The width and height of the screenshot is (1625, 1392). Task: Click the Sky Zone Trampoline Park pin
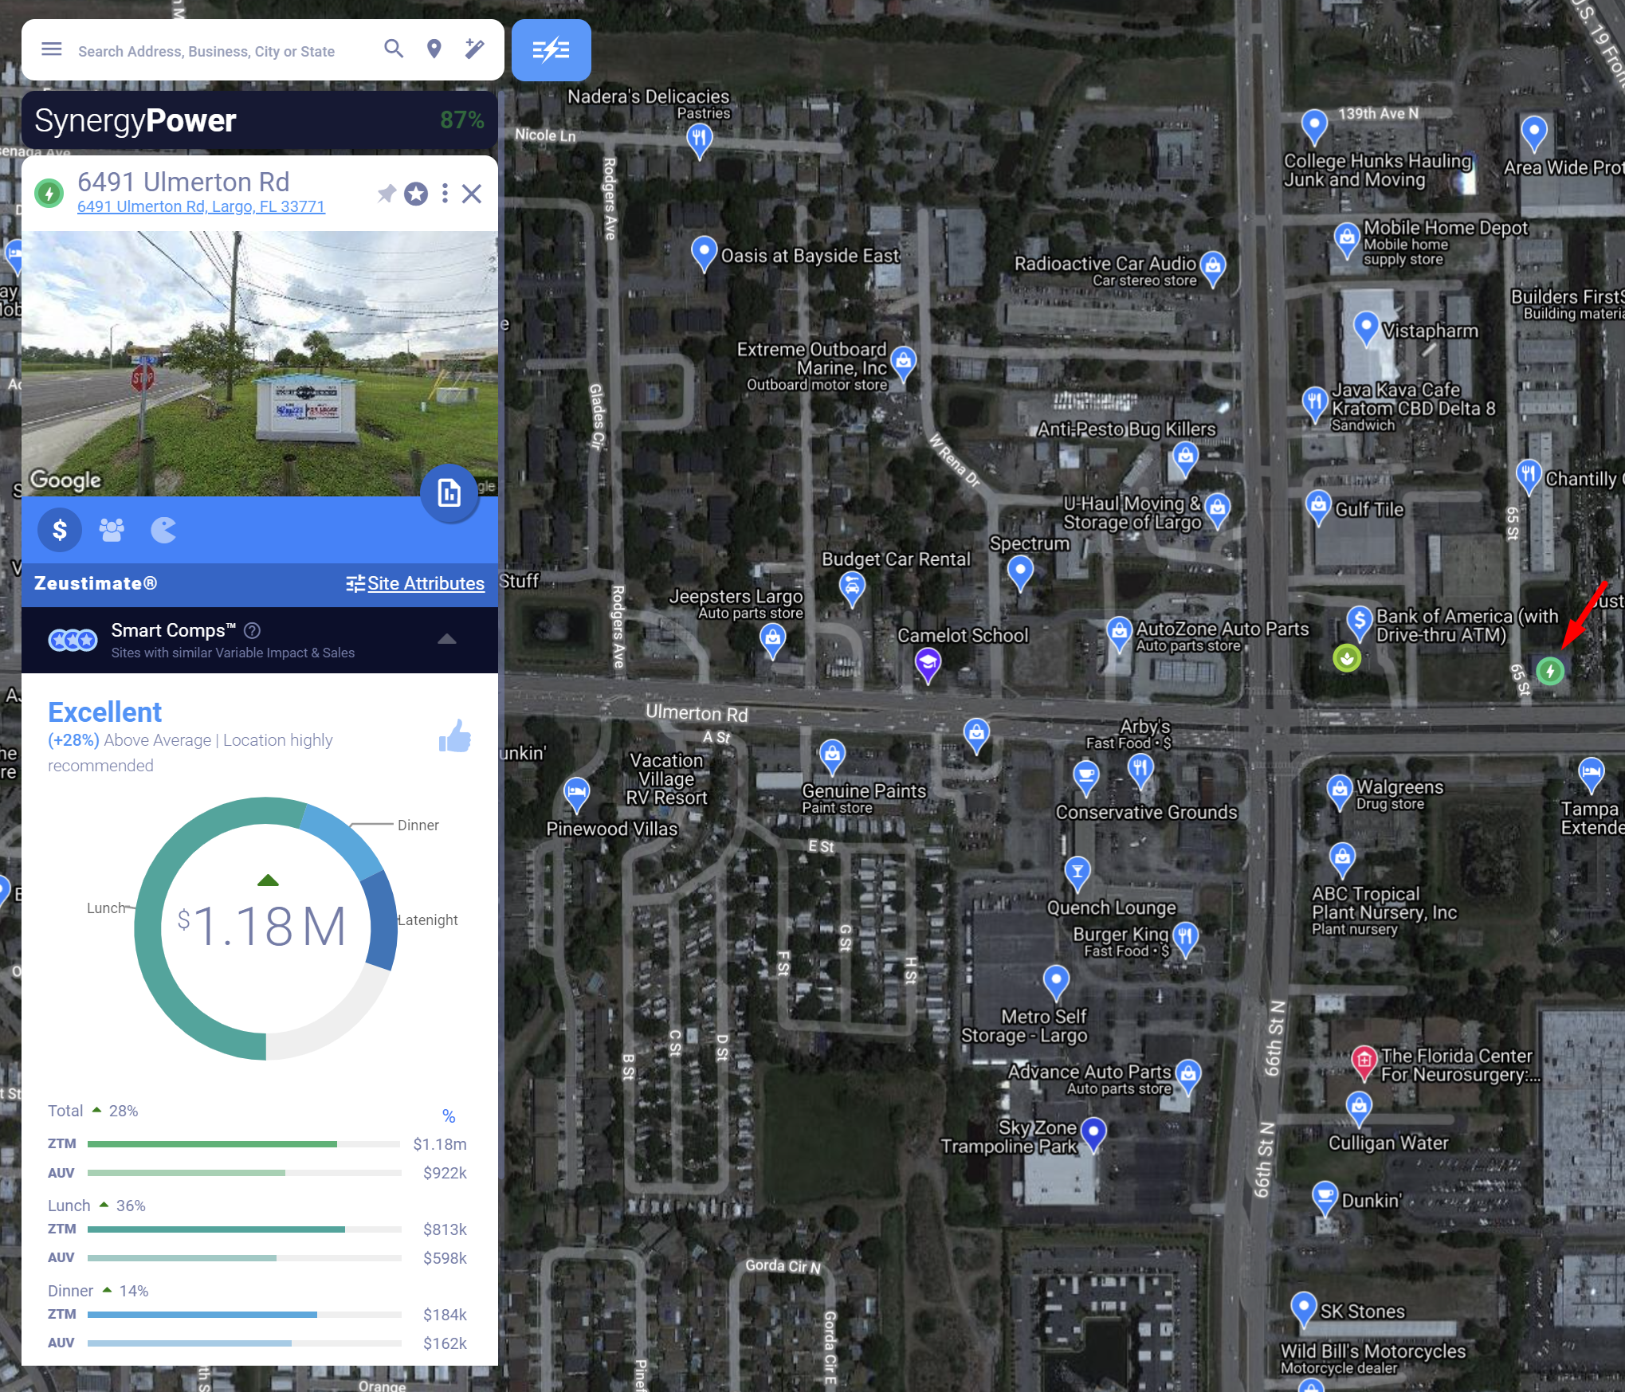(1093, 1134)
